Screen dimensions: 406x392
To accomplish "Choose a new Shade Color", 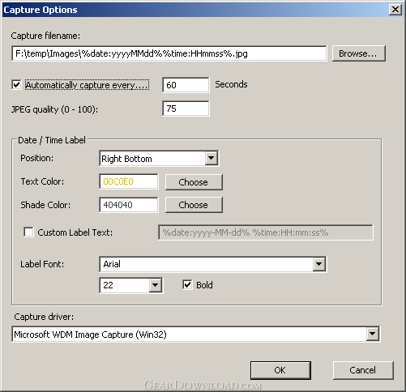I will click(x=194, y=205).
